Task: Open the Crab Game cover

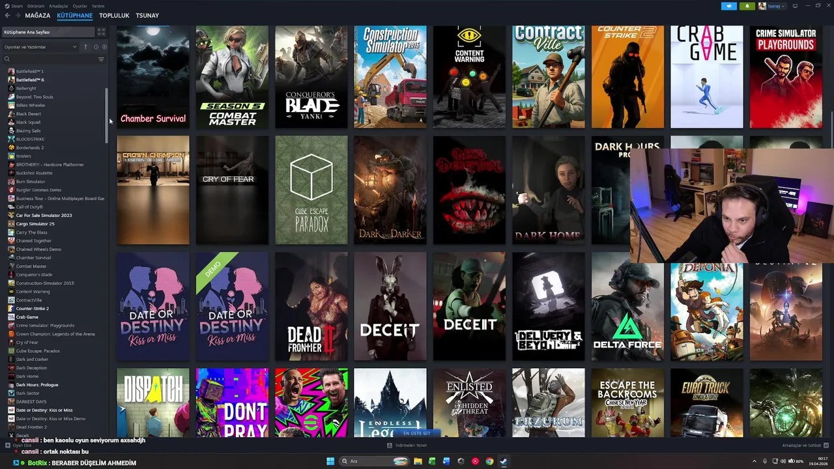Action: coord(707,77)
